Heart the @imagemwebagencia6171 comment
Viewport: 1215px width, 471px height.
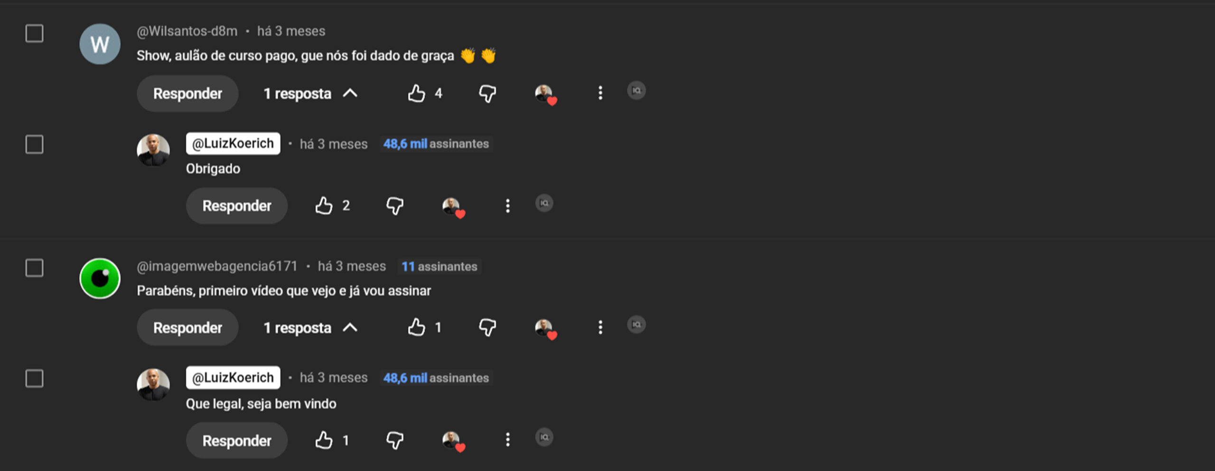(545, 328)
